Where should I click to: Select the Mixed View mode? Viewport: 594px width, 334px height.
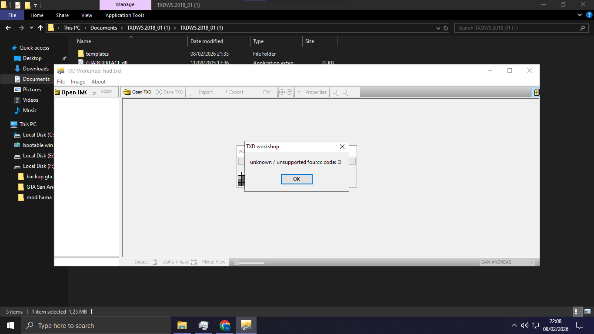point(214,262)
